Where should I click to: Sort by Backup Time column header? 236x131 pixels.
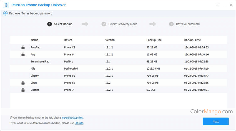192,40
